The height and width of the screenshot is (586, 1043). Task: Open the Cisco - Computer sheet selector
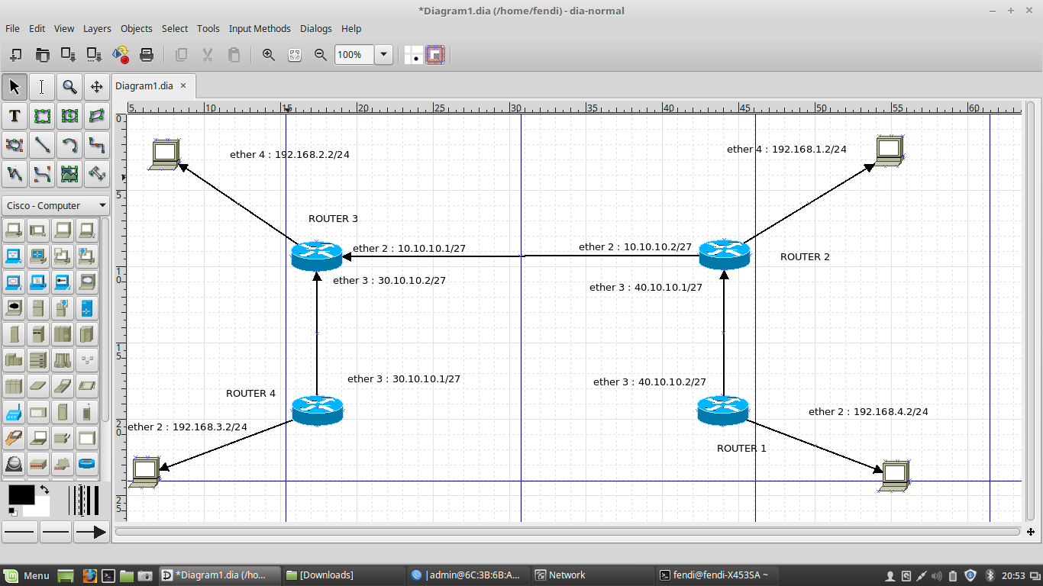click(55, 205)
